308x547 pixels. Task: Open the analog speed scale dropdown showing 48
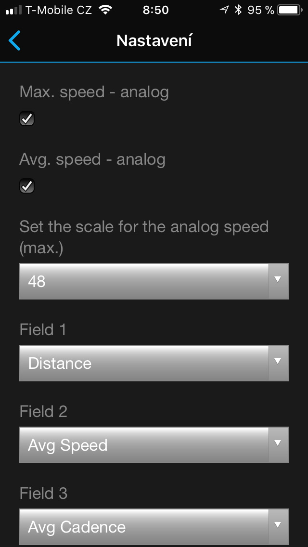click(x=144, y=281)
